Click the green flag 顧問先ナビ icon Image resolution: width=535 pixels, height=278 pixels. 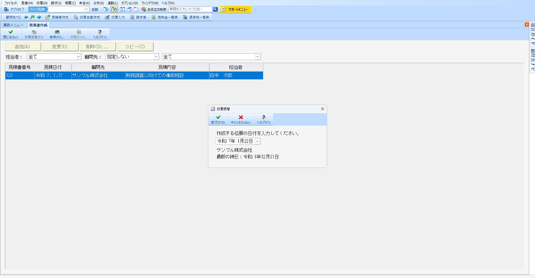pos(33,17)
